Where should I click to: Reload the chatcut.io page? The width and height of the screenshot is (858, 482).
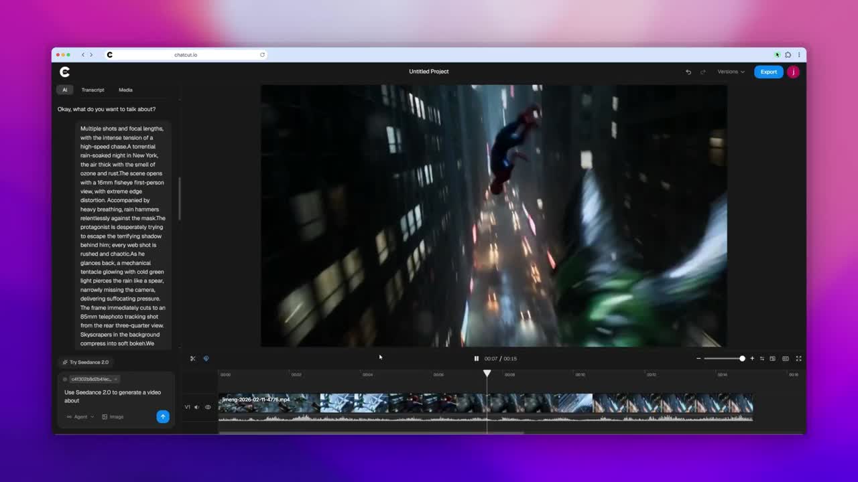pos(262,55)
